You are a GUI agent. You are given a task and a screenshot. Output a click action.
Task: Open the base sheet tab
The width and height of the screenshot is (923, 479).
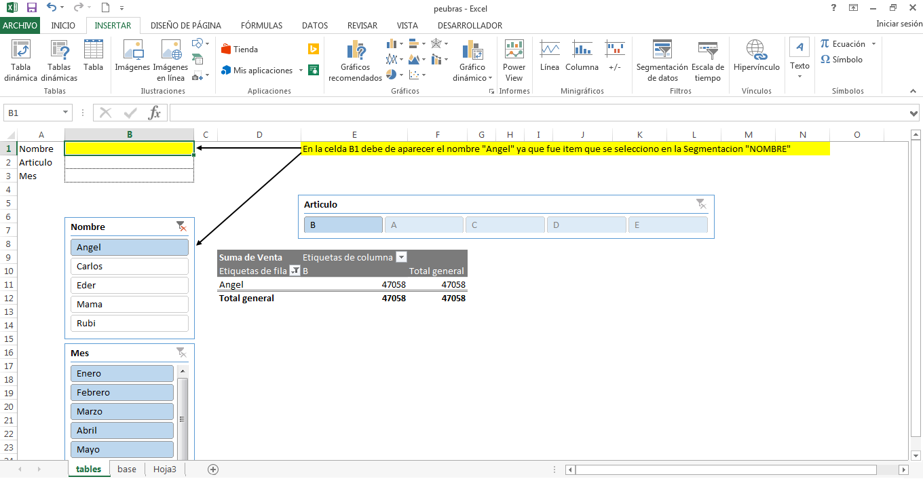126,469
